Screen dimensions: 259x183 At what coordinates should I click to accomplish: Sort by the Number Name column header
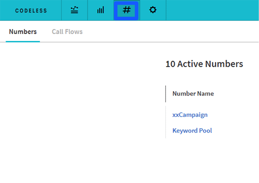(193, 94)
